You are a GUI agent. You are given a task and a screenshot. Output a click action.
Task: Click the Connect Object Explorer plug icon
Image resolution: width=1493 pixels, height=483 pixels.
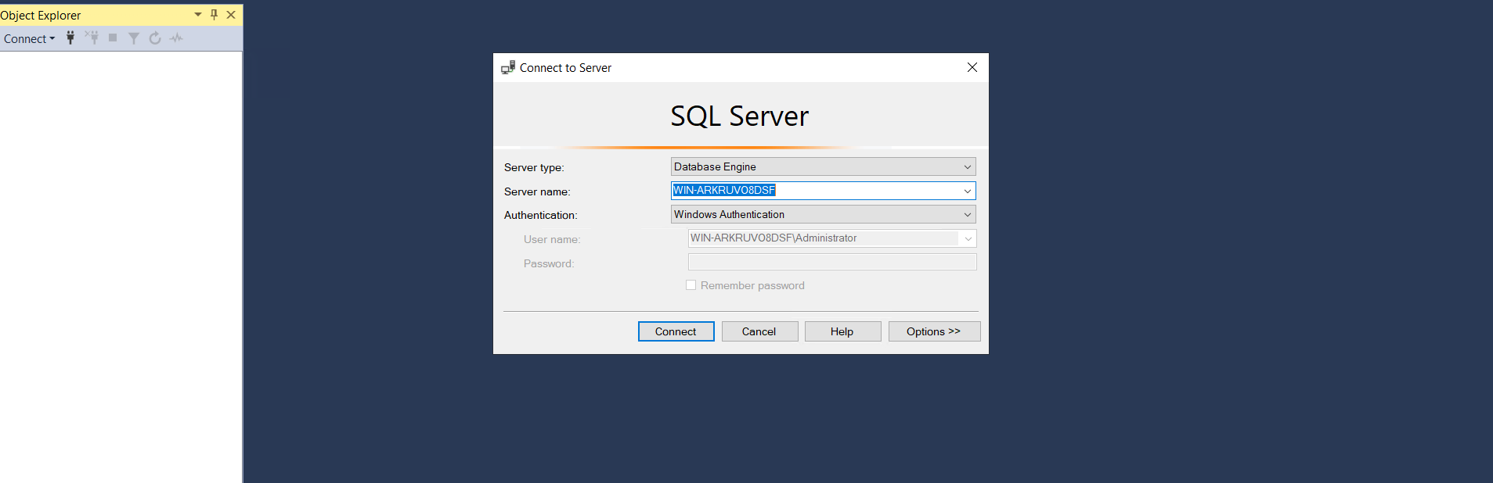coord(70,38)
